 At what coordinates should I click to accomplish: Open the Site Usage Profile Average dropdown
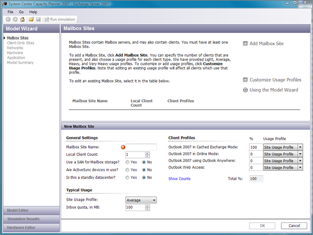coord(141,200)
